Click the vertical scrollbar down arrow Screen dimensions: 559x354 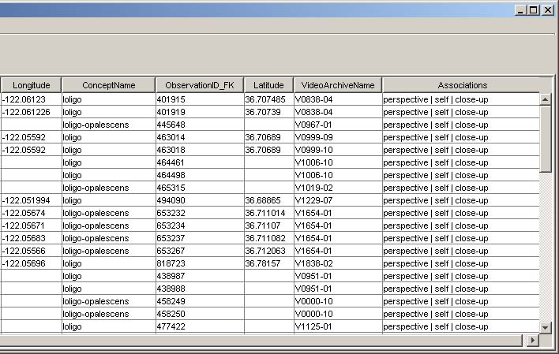point(545,326)
